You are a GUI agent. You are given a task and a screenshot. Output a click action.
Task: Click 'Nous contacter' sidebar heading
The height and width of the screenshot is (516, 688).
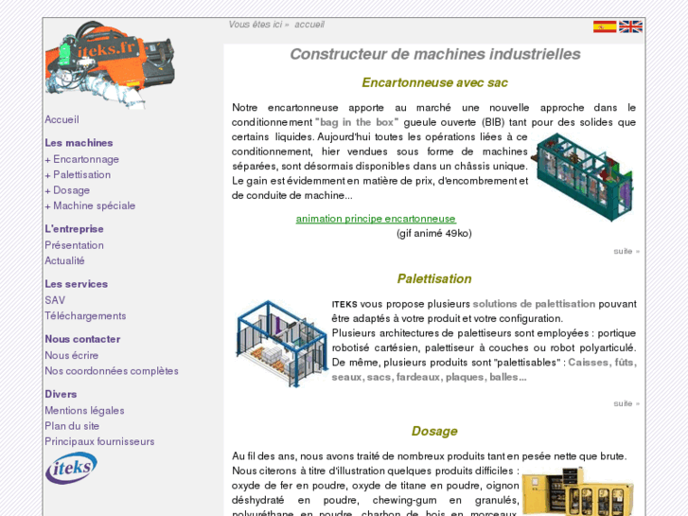click(x=82, y=339)
